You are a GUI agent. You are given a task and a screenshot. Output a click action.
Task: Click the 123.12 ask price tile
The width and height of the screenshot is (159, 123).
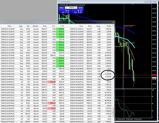[x=77, y=11]
